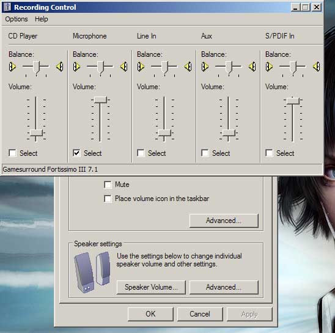This screenshot has width=335, height=333.
Task: Tick the Mute checkbox
Action: click(108, 185)
